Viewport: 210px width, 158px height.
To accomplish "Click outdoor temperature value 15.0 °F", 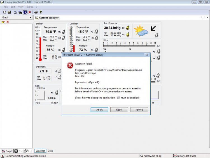I will point(83,32).
